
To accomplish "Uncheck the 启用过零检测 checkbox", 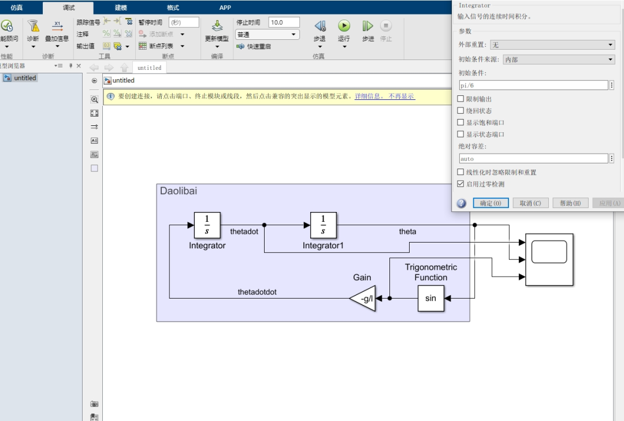I will 460,184.
